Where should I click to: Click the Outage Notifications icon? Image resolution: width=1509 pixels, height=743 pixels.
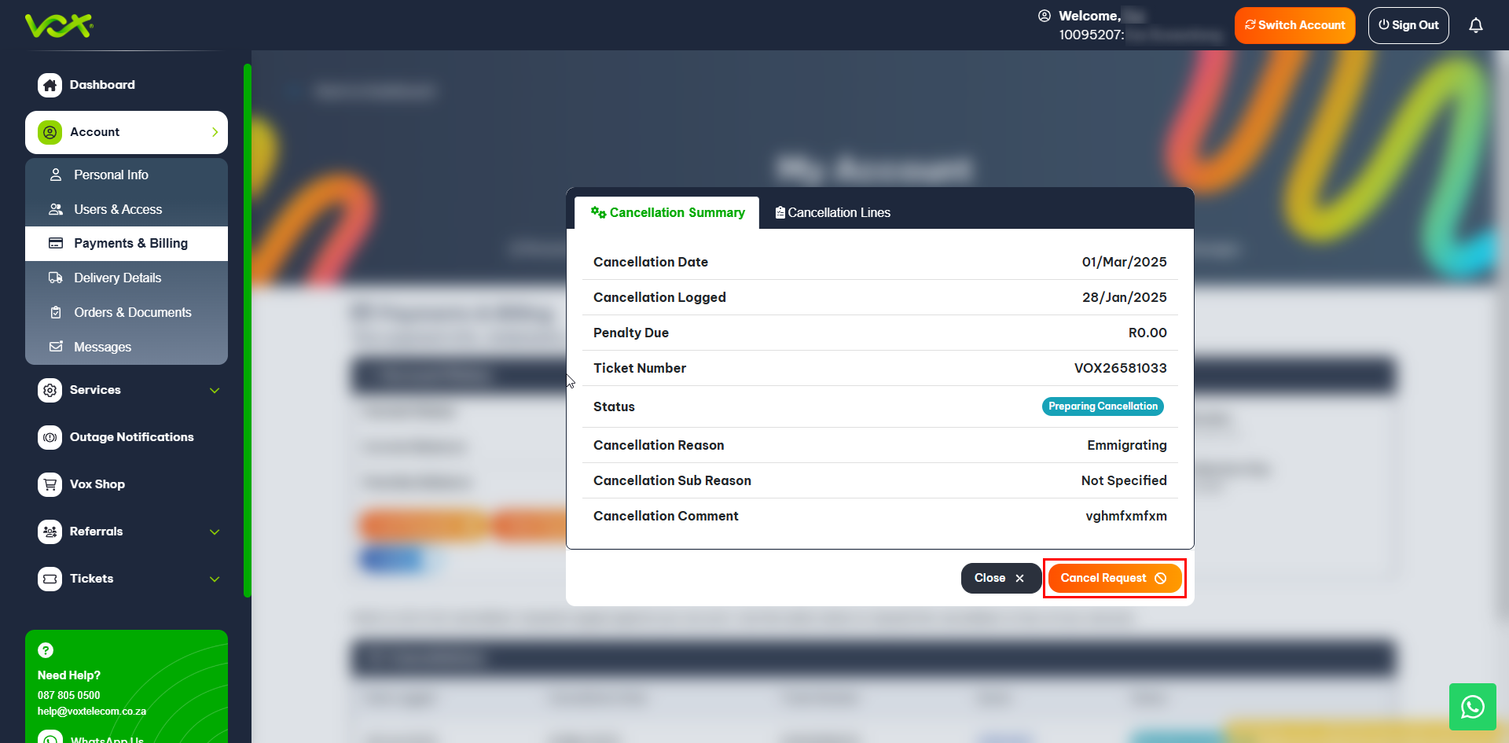(x=50, y=437)
